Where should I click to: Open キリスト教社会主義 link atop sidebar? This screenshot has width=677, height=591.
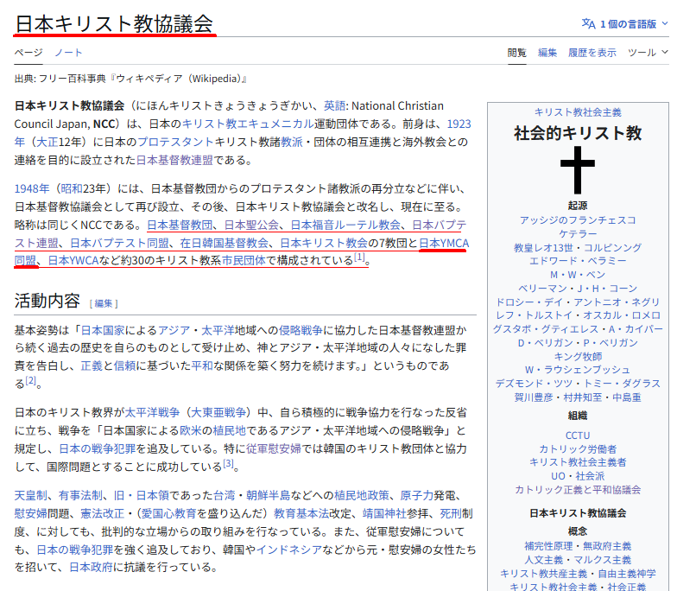pyautogui.click(x=578, y=112)
